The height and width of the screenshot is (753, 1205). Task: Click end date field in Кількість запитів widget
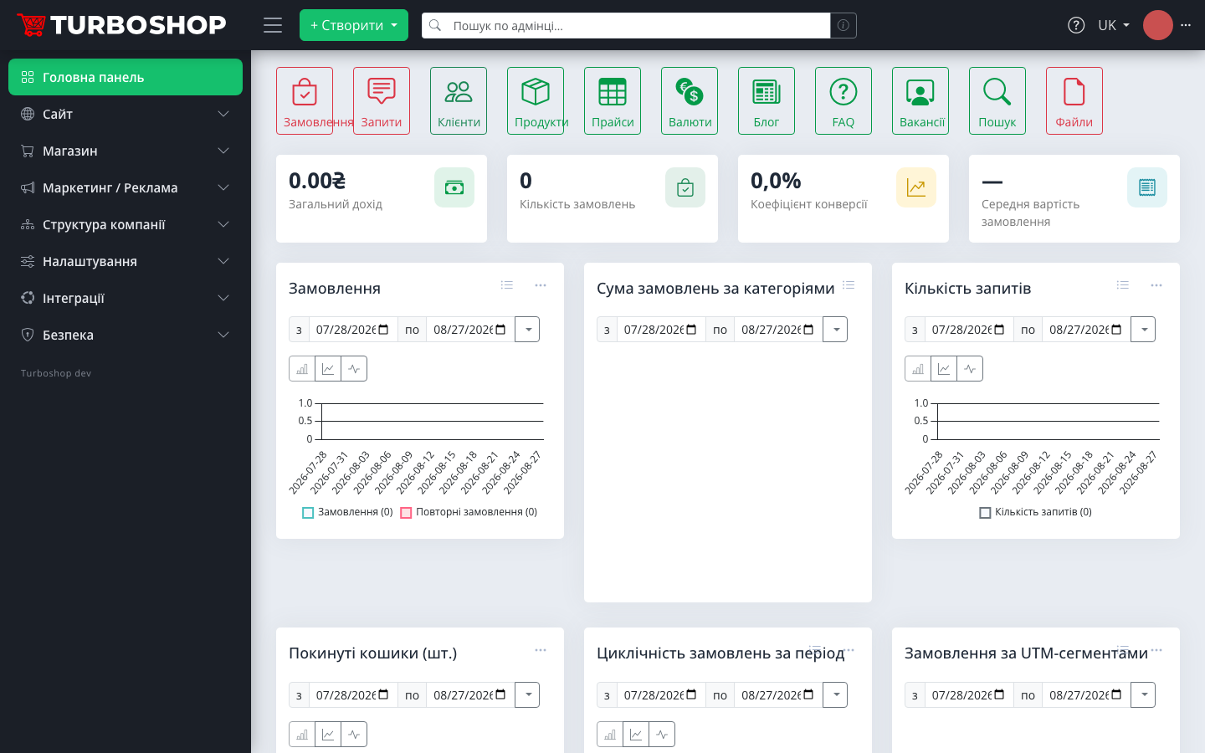click(x=1086, y=330)
